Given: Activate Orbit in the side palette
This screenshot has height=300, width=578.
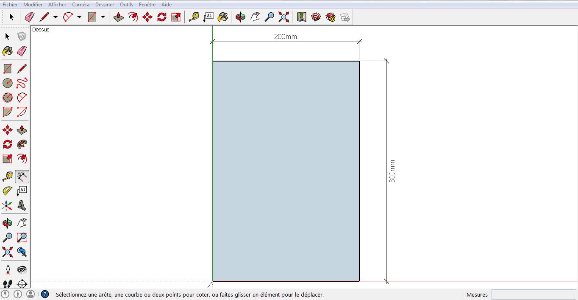Looking at the screenshot, I should [x=8, y=223].
